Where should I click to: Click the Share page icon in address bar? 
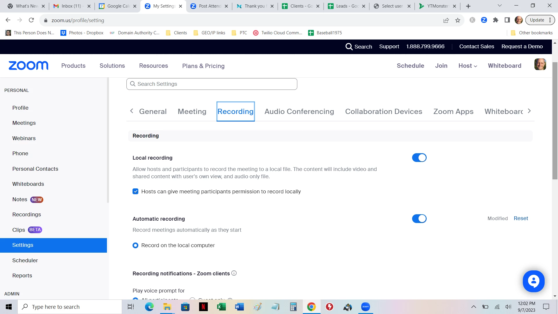point(446,20)
